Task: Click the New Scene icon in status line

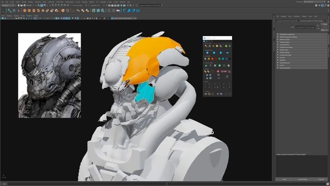Action: tap(19, 5)
